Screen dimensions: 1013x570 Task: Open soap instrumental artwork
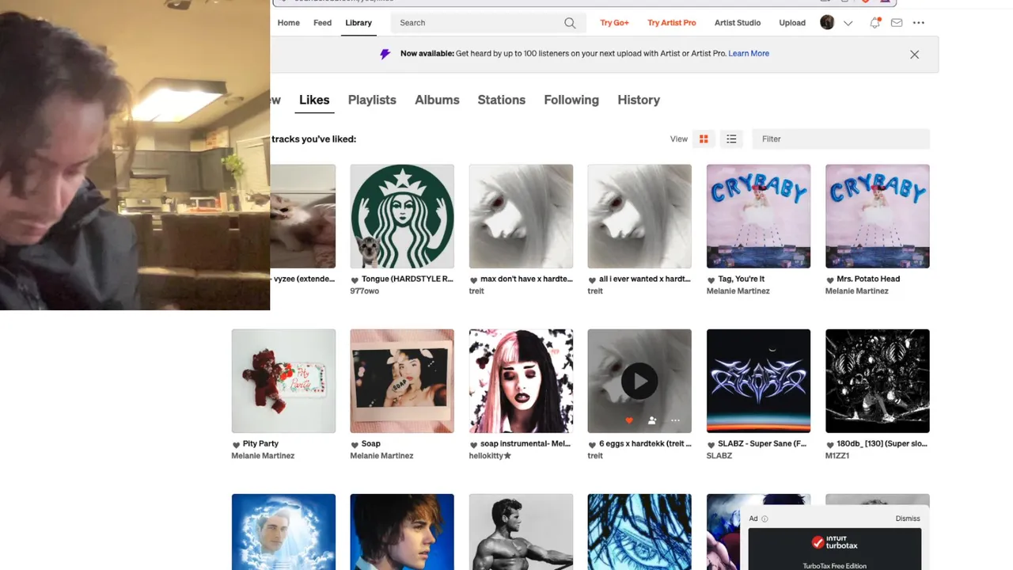pyautogui.click(x=521, y=381)
